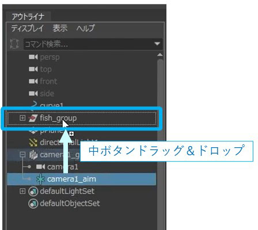
Task: Switch to the アウトライナ tab
Action: pyautogui.click(x=28, y=17)
